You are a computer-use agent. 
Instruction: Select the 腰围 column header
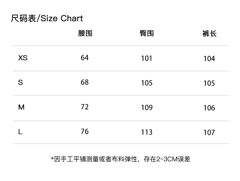(85, 33)
